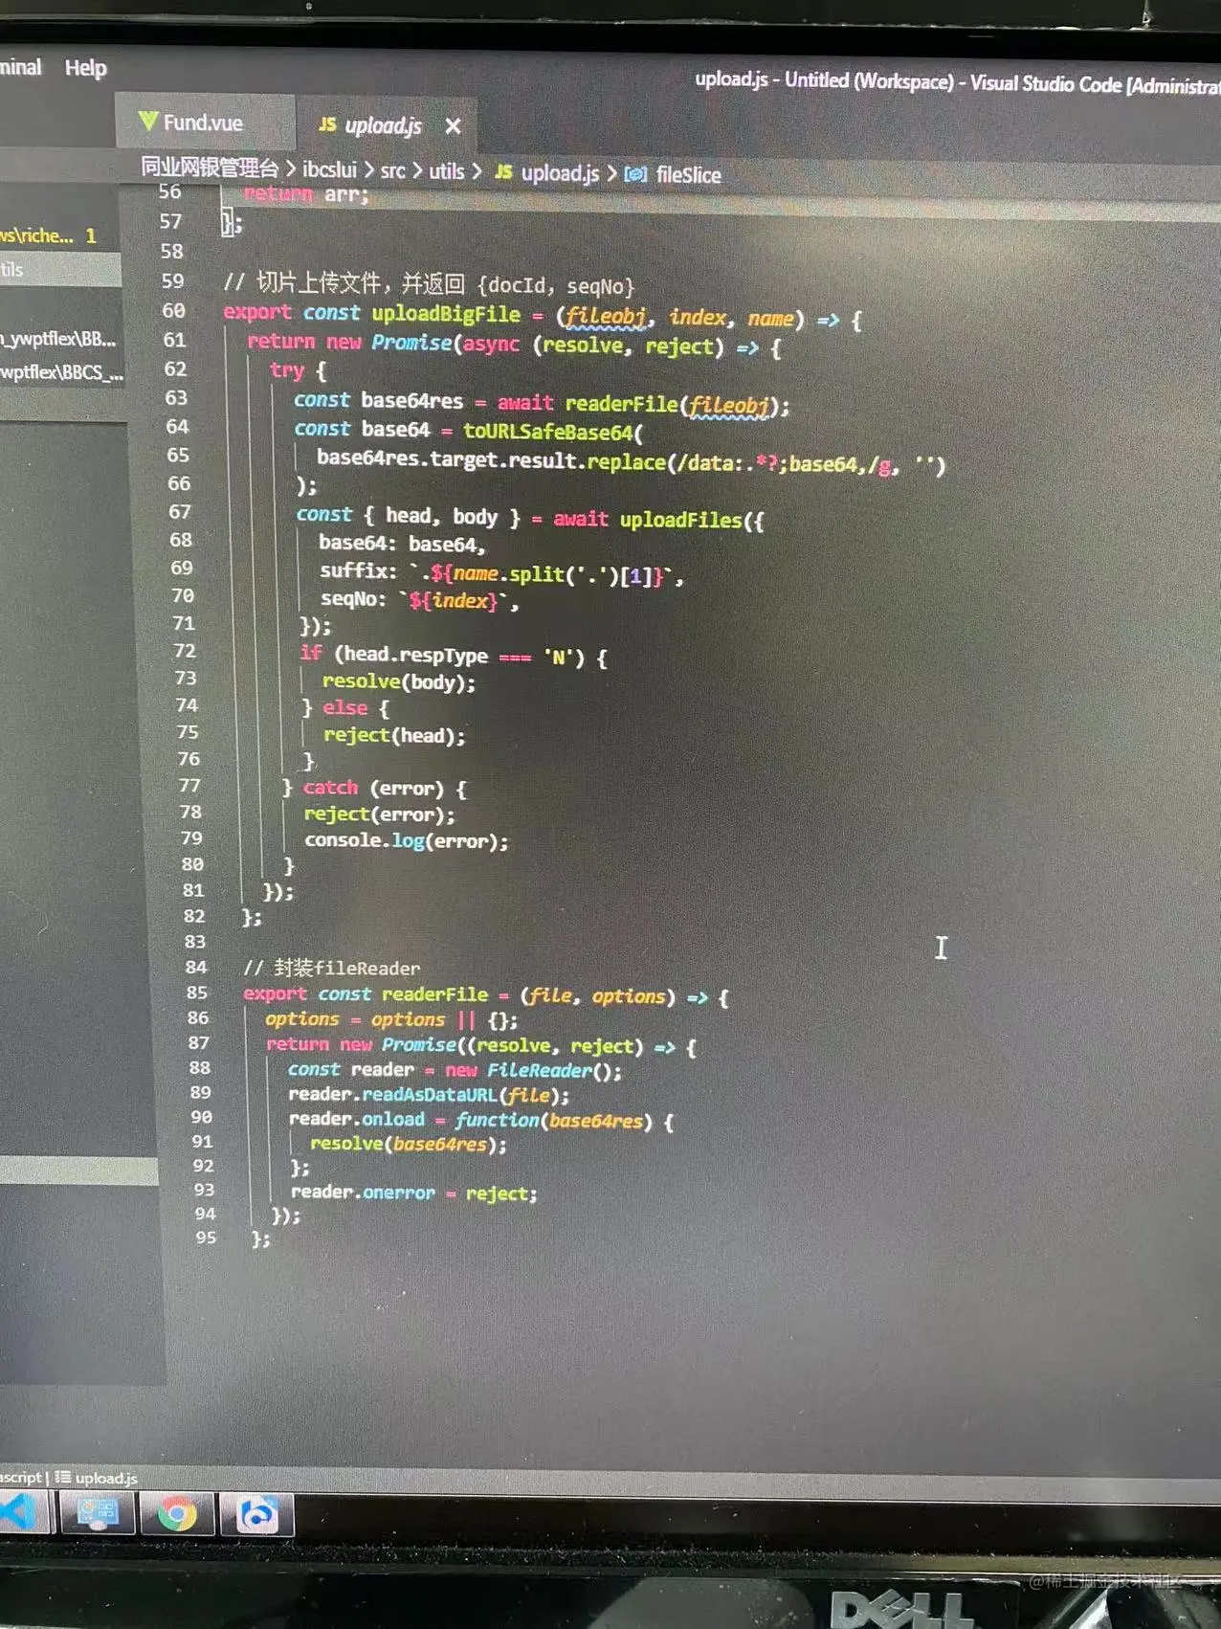Open the Help menu
Screen dimensions: 1221x1629
(x=85, y=68)
